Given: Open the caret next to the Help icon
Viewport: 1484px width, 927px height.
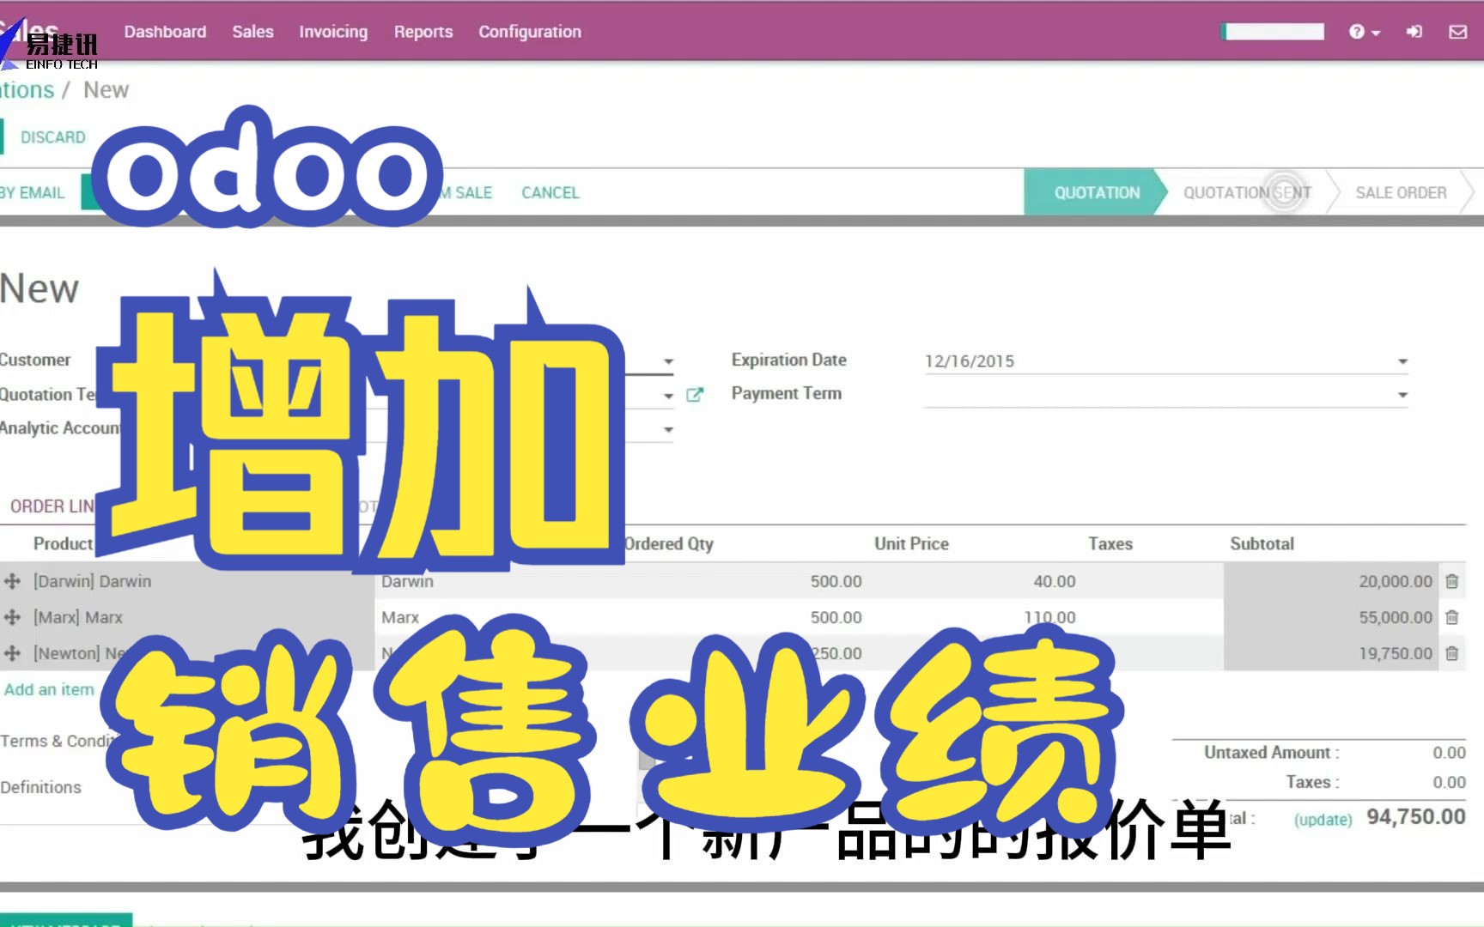Looking at the screenshot, I should point(1374,32).
